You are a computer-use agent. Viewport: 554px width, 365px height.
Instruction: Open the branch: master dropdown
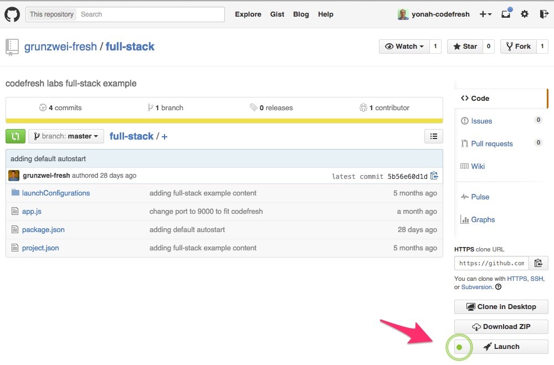(66, 136)
